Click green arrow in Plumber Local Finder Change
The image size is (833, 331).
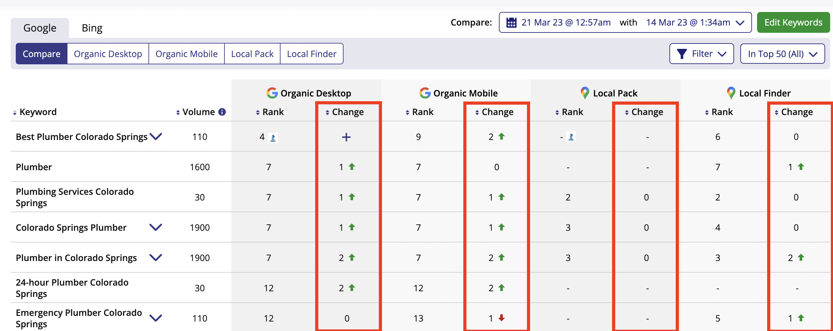coord(801,167)
